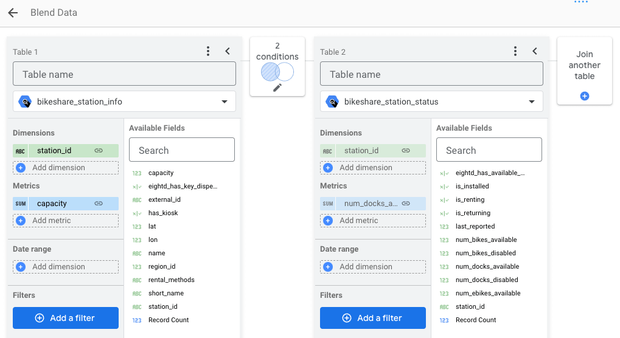Focus the Table 1 Table name field
The height and width of the screenshot is (338, 620).
[x=124, y=74]
